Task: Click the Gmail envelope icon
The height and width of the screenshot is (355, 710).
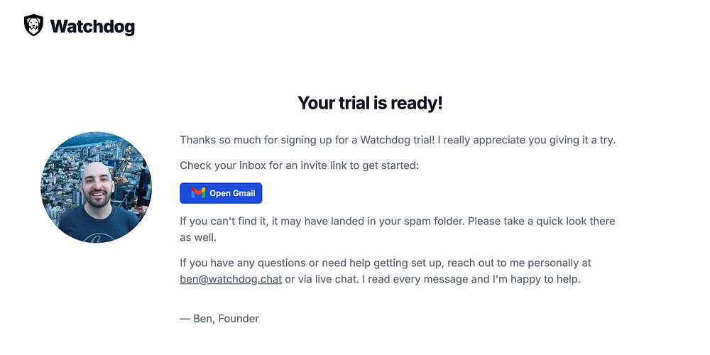Action: (x=198, y=193)
